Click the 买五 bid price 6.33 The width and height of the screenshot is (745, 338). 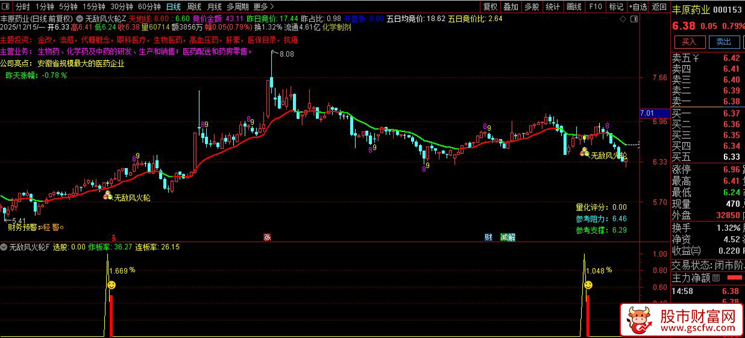[731, 157]
